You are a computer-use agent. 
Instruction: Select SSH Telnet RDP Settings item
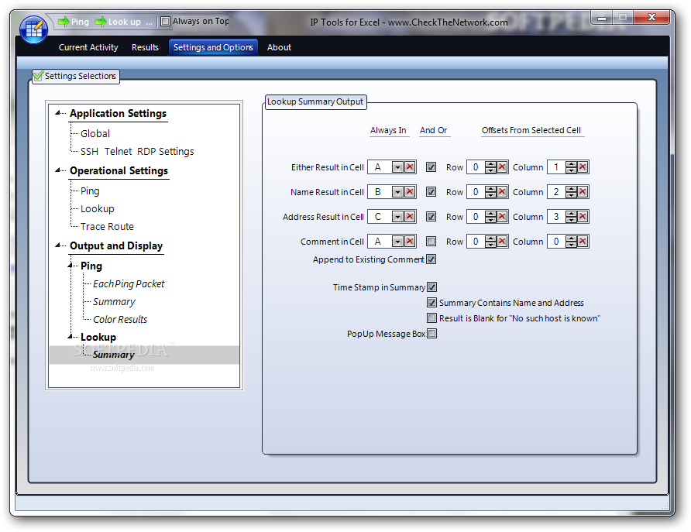tap(137, 152)
